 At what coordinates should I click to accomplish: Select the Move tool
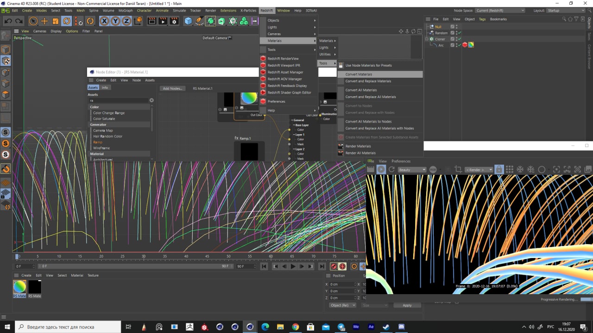coord(44,21)
